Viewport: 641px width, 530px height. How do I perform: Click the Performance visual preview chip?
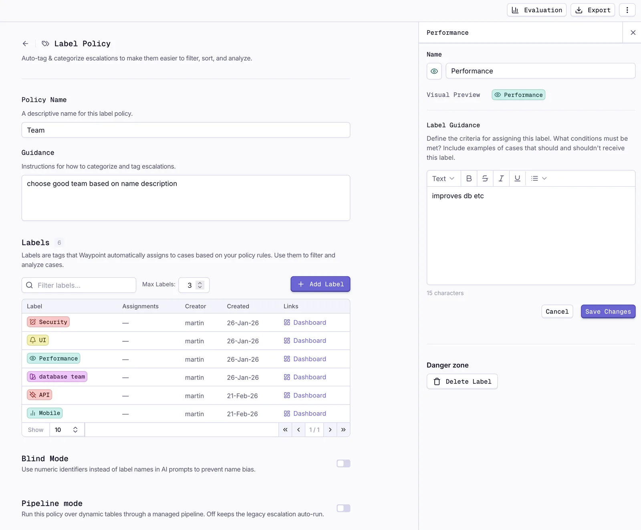pyautogui.click(x=518, y=95)
